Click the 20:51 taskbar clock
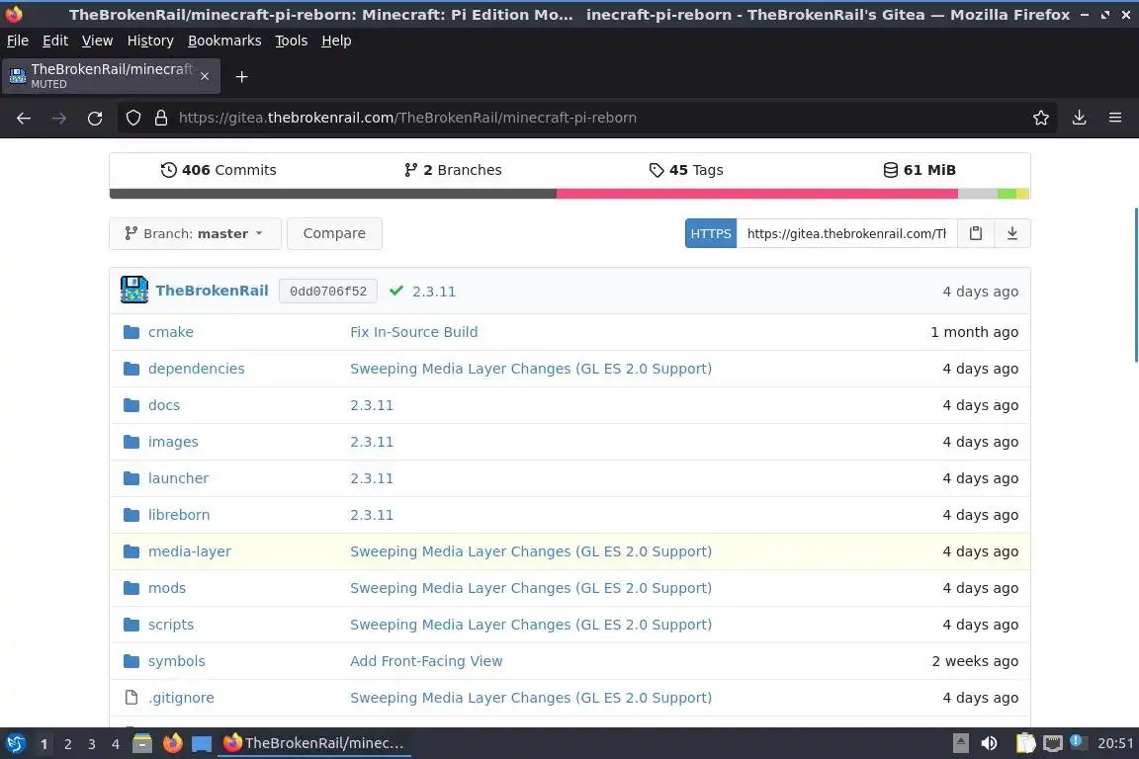Viewport: 1139px width, 759px height. click(1115, 743)
